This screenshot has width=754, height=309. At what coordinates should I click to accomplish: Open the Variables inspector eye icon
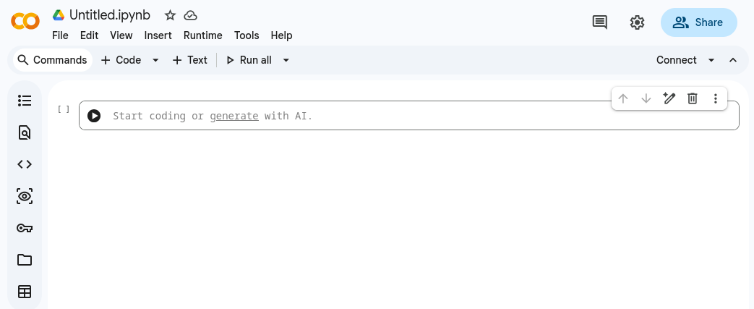25,196
